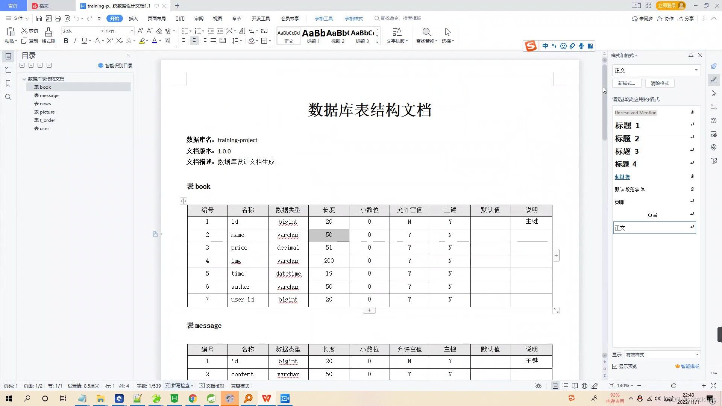Collapse the 数据库表结构文档 tree node
Screen dimensions: 722x406
pos(24,79)
